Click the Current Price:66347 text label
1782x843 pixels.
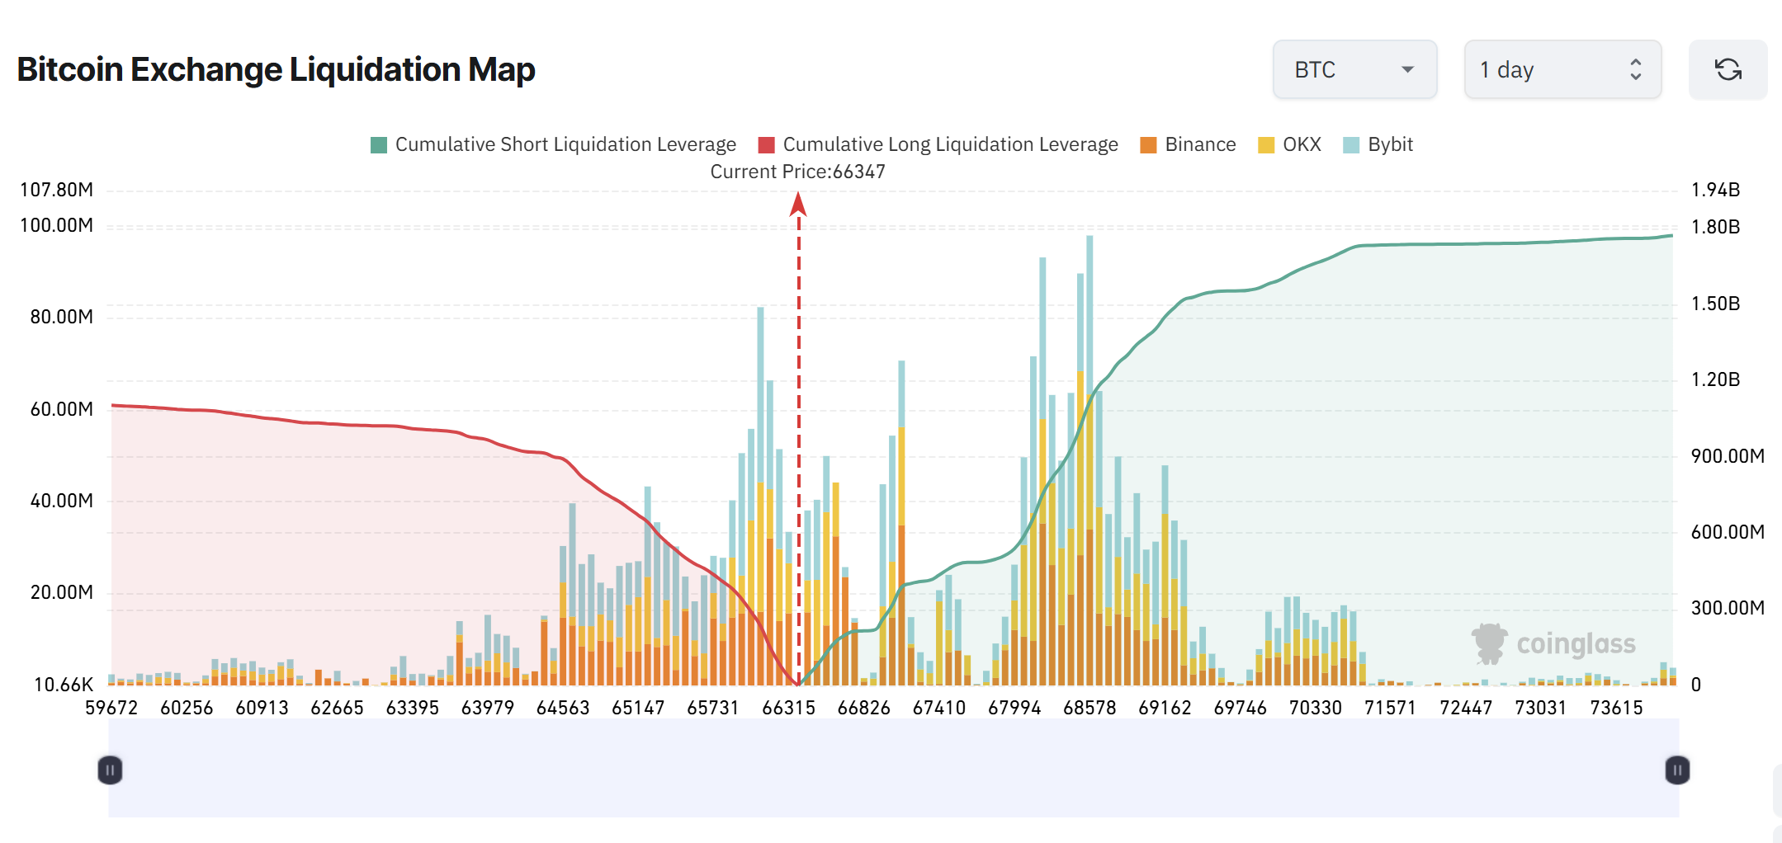(x=797, y=171)
